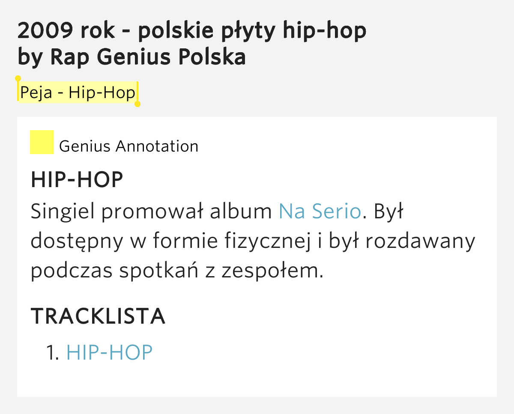
Task: Click the list number 1. in the tracklist
Action: pos(53,353)
